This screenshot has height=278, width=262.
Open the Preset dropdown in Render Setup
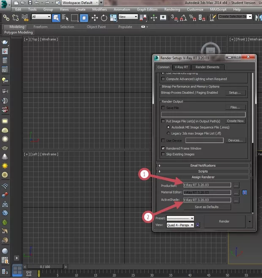point(180,218)
